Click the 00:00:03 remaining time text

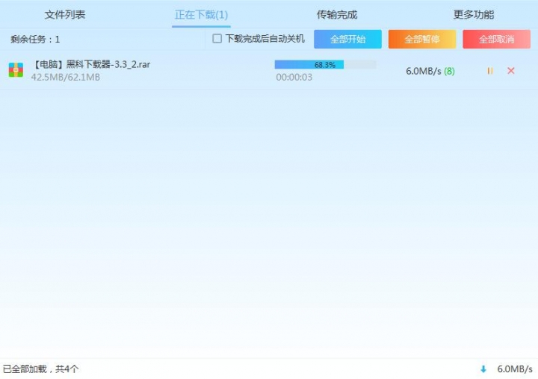[x=294, y=77]
